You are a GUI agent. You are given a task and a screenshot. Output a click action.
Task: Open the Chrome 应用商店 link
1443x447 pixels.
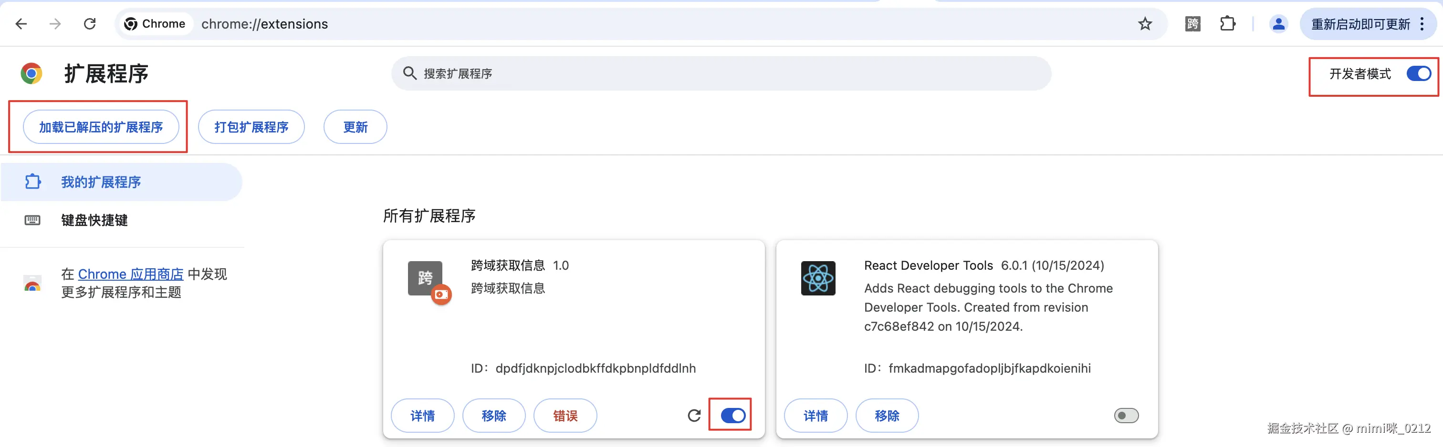[x=131, y=274]
